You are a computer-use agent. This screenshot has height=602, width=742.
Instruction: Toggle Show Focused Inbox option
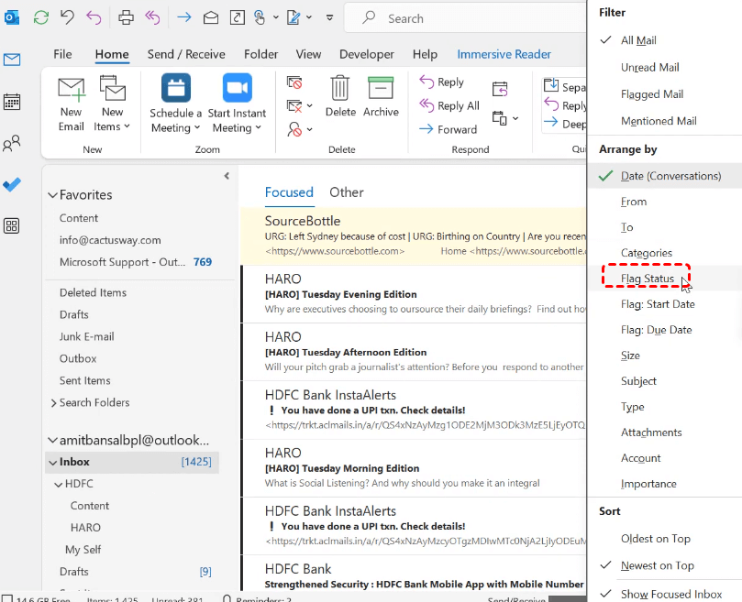pyautogui.click(x=670, y=594)
